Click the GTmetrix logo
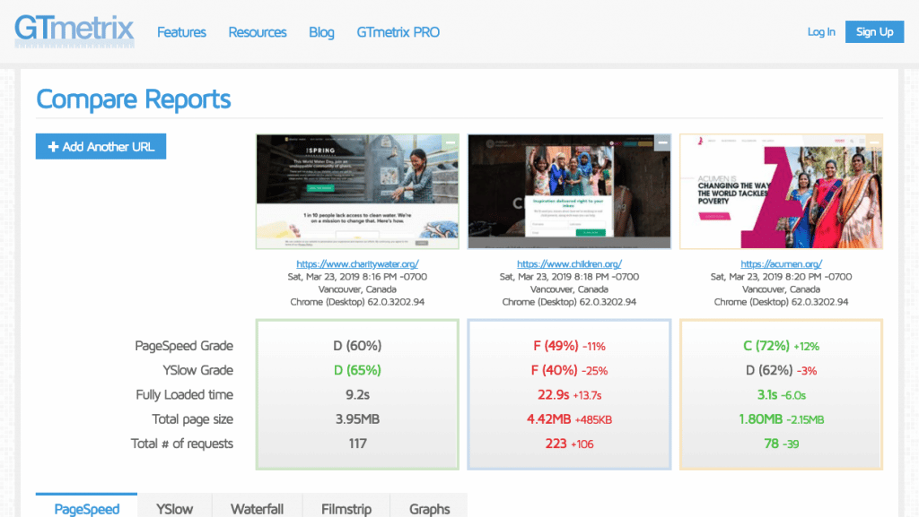919x517 pixels. [x=74, y=31]
